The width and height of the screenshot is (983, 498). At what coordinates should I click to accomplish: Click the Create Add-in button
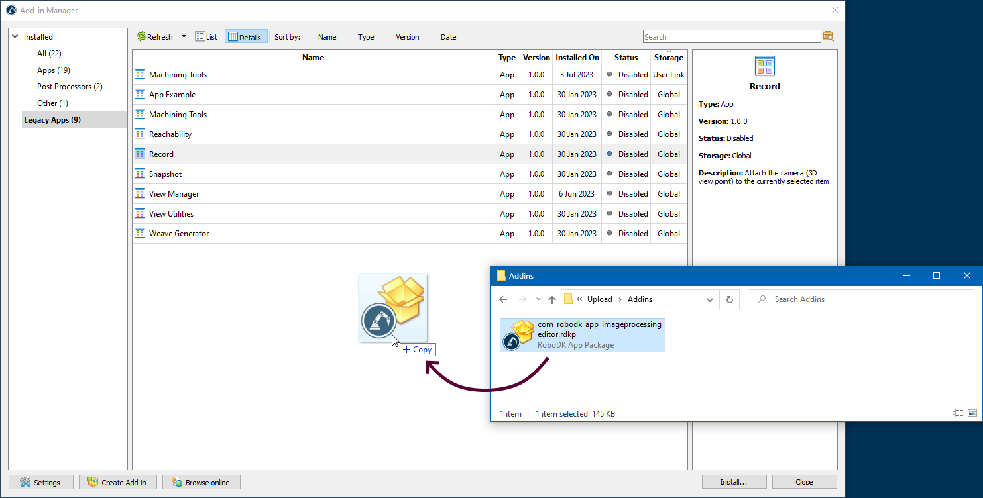tap(117, 482)
